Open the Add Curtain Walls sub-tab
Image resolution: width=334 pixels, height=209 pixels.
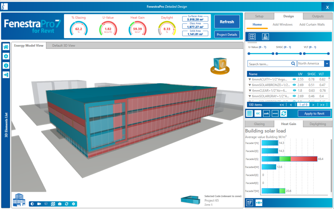[x=312, y=25]
